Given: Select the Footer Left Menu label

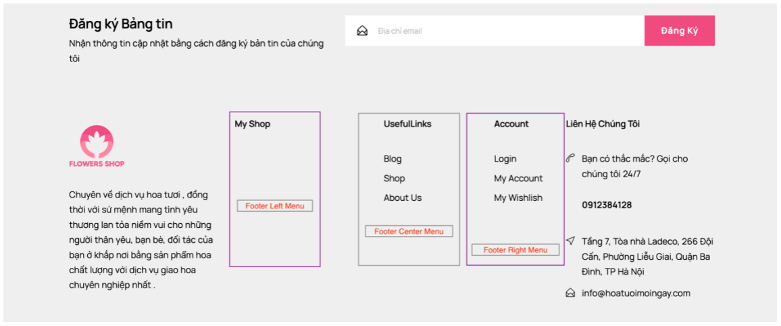Looking at the screenshot, I should point(274,206).
